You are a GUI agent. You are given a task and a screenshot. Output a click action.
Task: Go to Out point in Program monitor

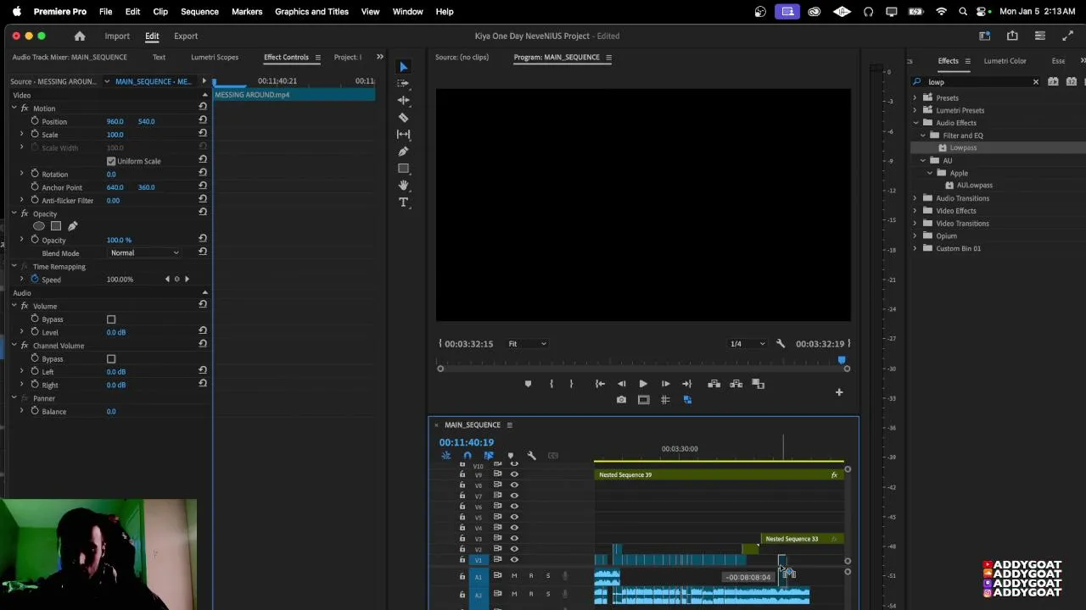(x=687, y=384)
